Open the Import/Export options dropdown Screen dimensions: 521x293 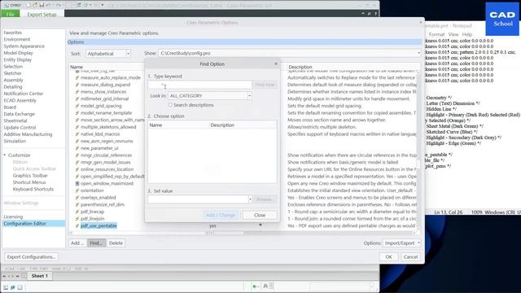click(402, 243)
